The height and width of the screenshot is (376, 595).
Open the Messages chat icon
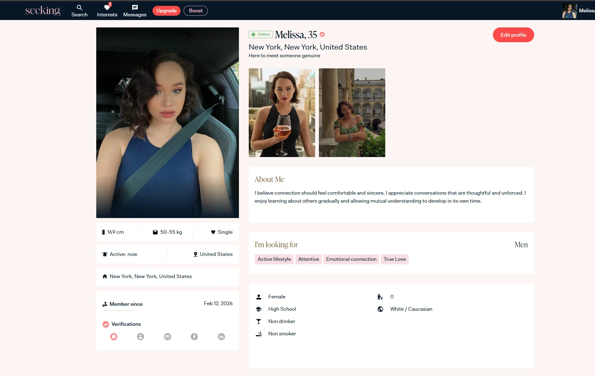135,7
